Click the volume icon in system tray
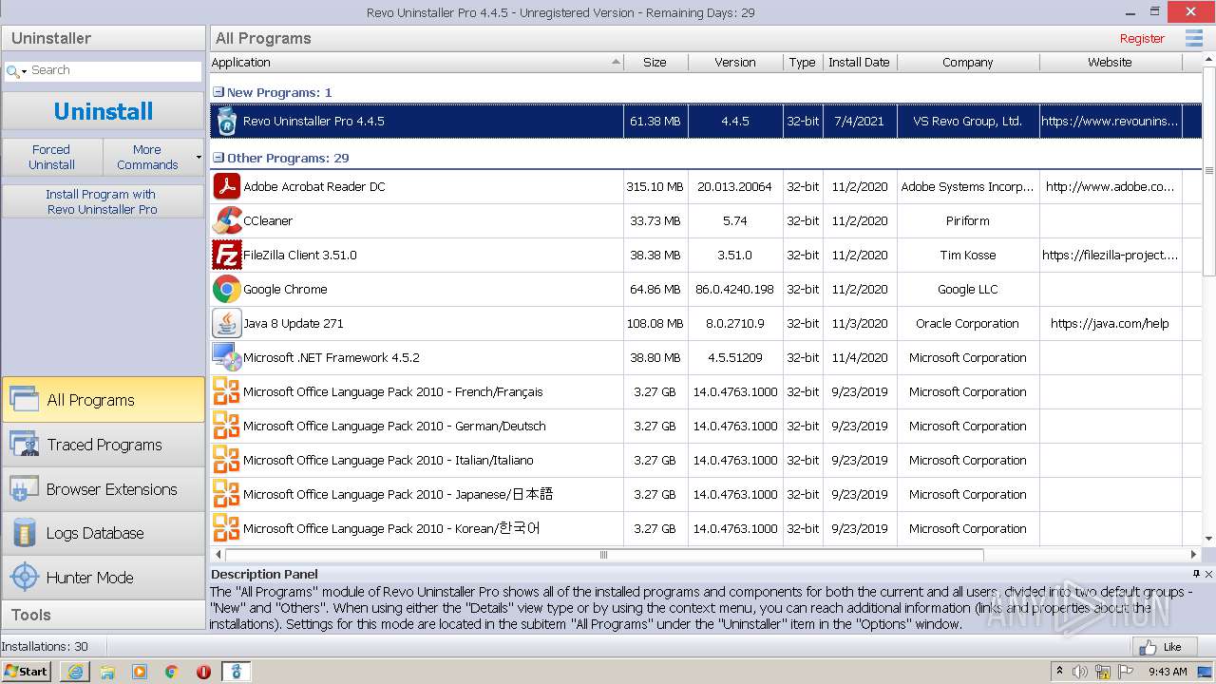1216x684 pixels. coord(1081,672)
